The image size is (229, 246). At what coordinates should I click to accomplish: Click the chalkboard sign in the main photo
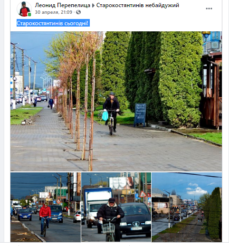pyautogui.click(x=140, y=115)
